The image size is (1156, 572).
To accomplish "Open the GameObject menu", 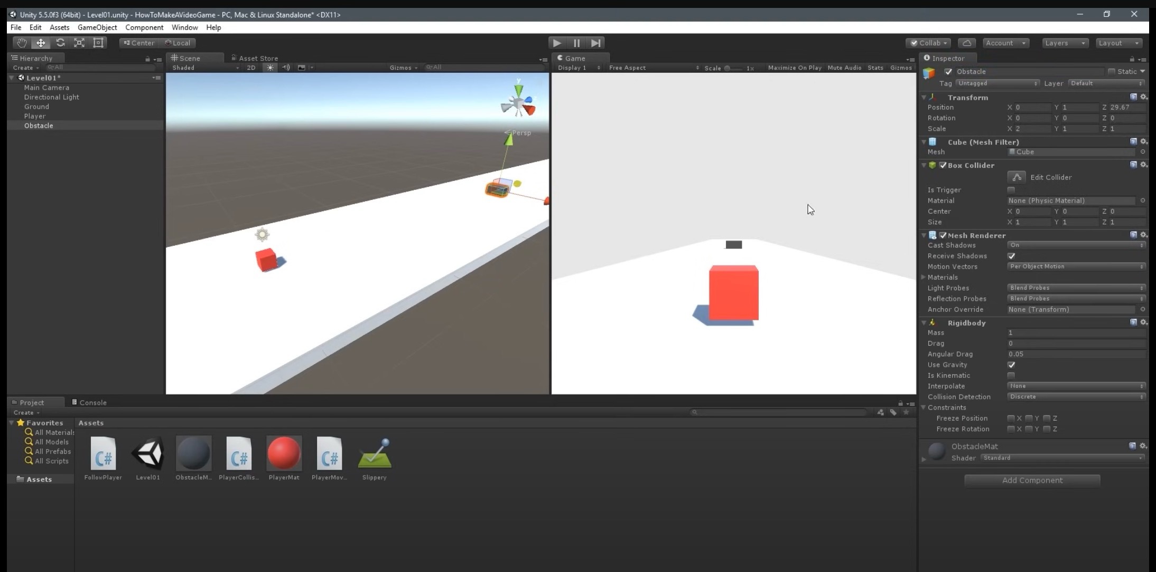I will pyautogui.click(x=97, y=27).
